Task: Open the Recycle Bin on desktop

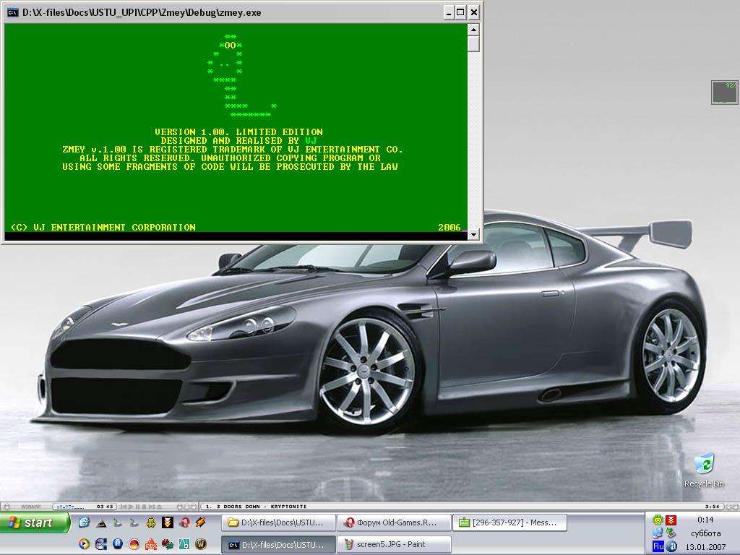Action: [703, 463]
